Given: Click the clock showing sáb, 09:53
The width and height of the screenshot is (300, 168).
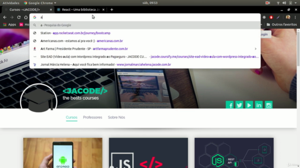Looking at the screenshot, I should tap(150, 3).
